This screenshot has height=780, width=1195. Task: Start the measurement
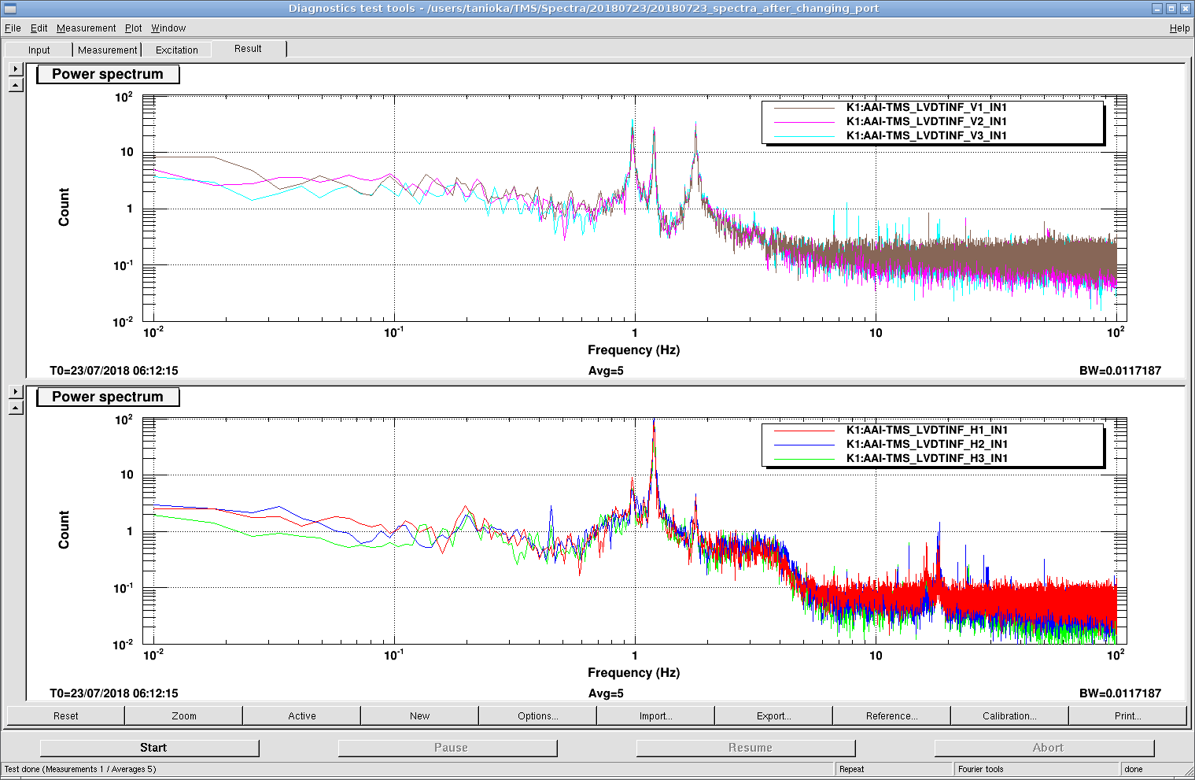tap(149, 748)
